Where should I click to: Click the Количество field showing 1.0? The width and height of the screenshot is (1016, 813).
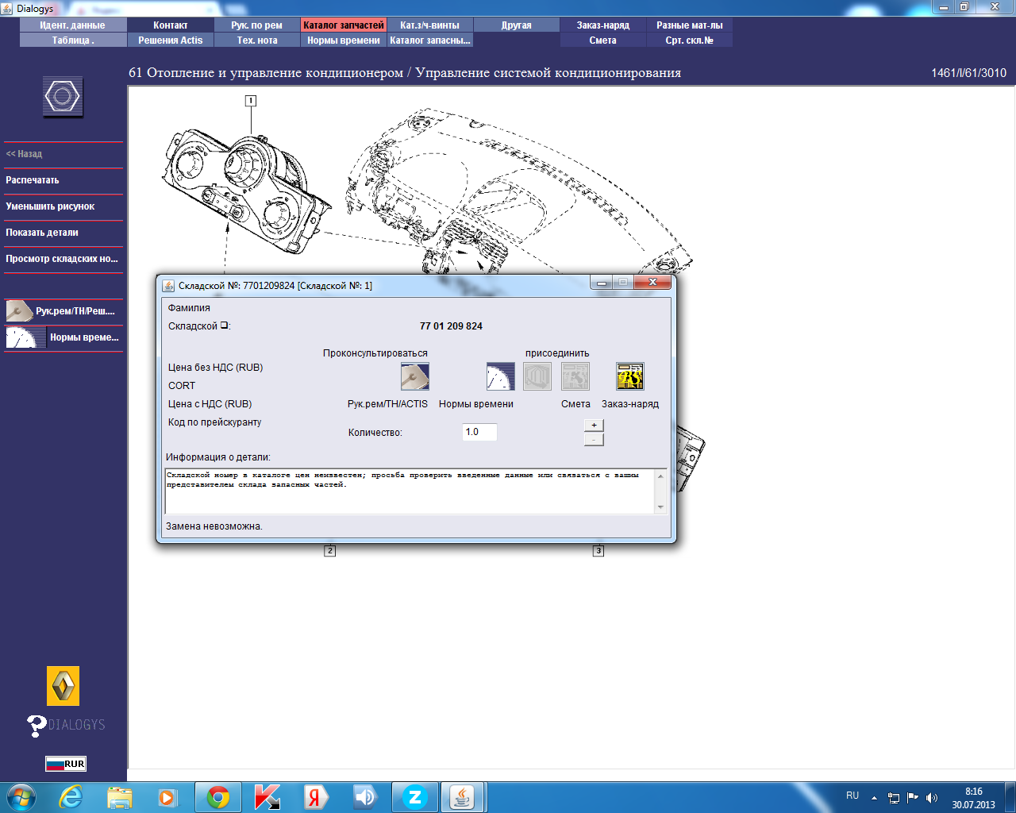click(x=479, y=432)
